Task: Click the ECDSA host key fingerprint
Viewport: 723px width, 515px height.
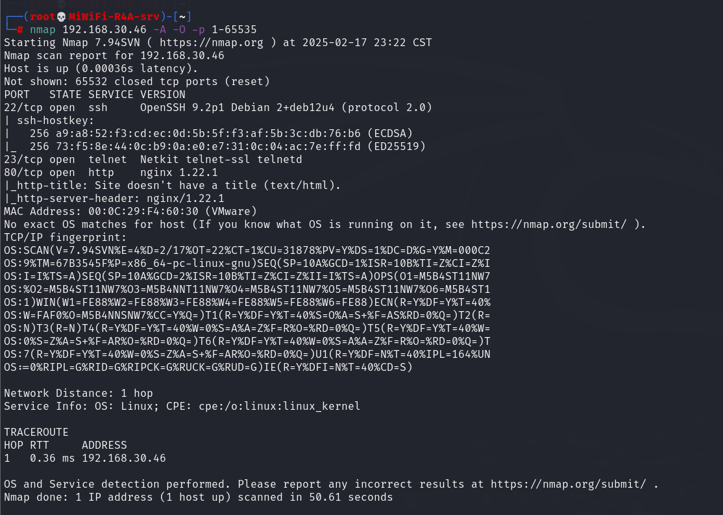Action: (208, 133)
